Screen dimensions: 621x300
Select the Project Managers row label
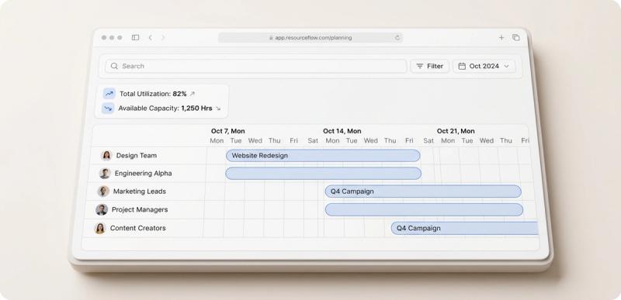coord(140,209)
